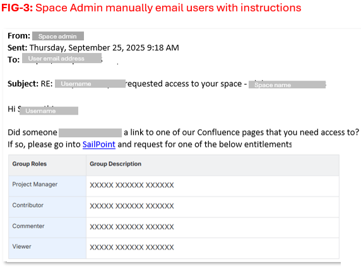Viewport: 361px width, 269px height.
Task: Click the 'Group Description' column header
Action: (x=213, y=165)
